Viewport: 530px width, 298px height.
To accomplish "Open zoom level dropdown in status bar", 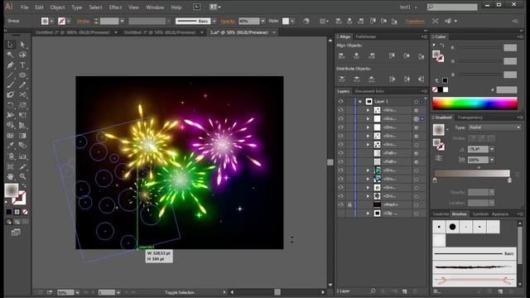I will [77, 292].
